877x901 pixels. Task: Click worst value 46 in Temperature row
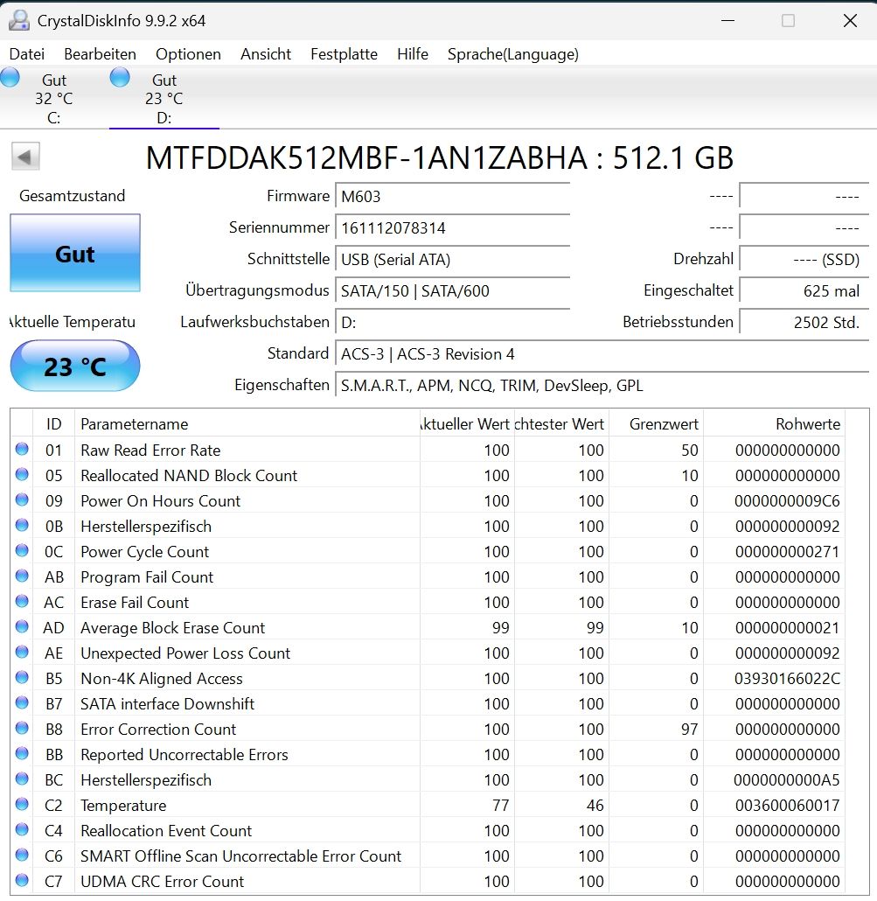point(595,806)
